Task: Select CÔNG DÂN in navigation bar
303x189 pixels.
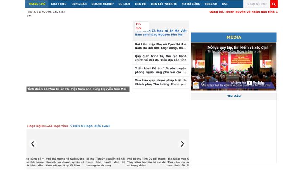Action: coord(79,4)
